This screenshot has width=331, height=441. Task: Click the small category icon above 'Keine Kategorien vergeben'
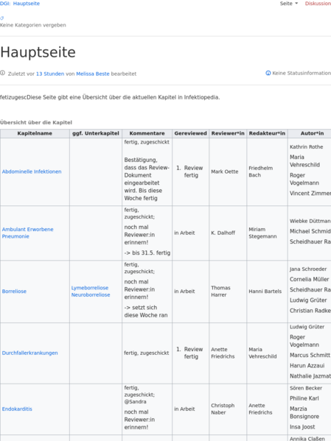click(x=1, y=18)
